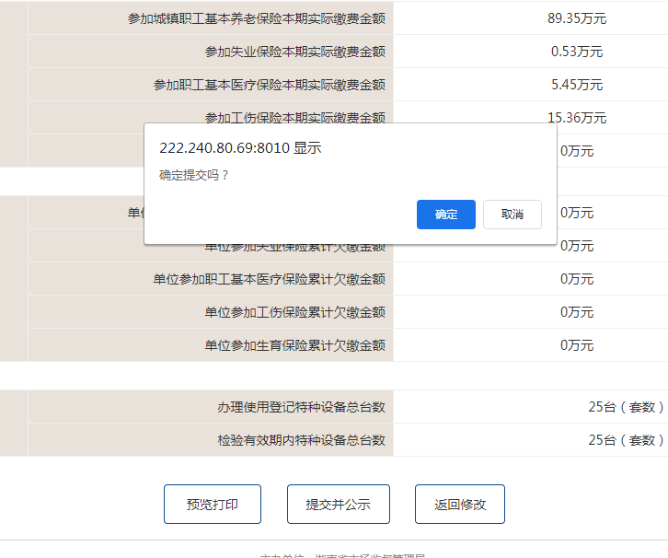Click 25台 value in 办理使用登记 row

(626, 407)
